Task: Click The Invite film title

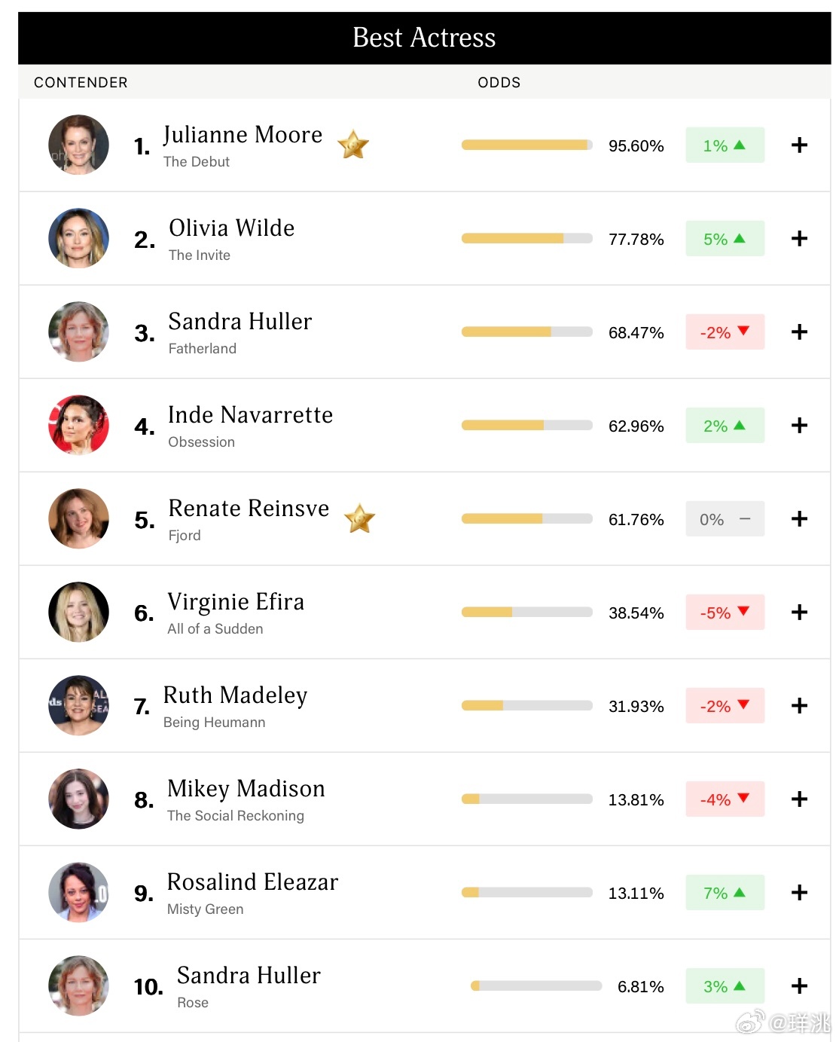Action: 200,255
